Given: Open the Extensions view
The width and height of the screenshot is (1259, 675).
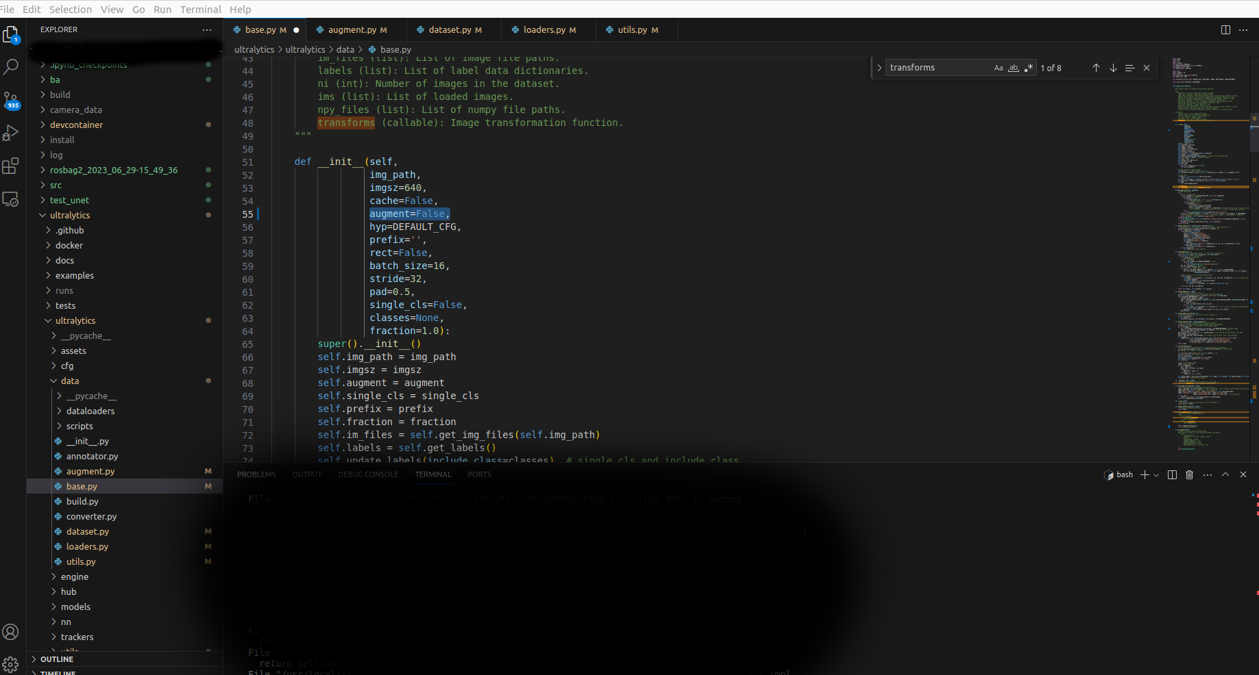Looking at the screenshot, I should pyautogui.click(x=11, y=165).
